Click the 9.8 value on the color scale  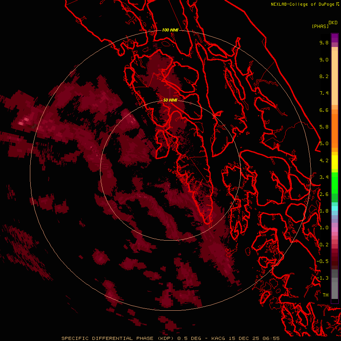tap(324, 42)
